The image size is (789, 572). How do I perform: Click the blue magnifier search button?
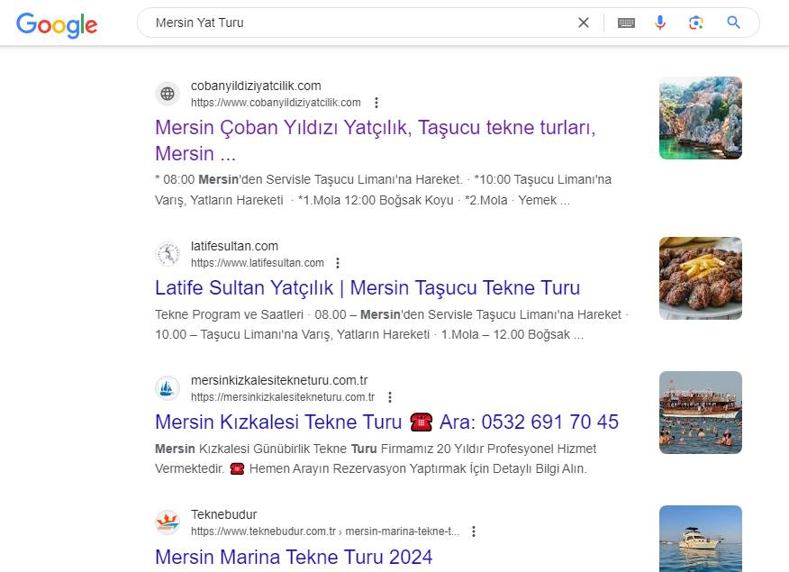(733, 23)
